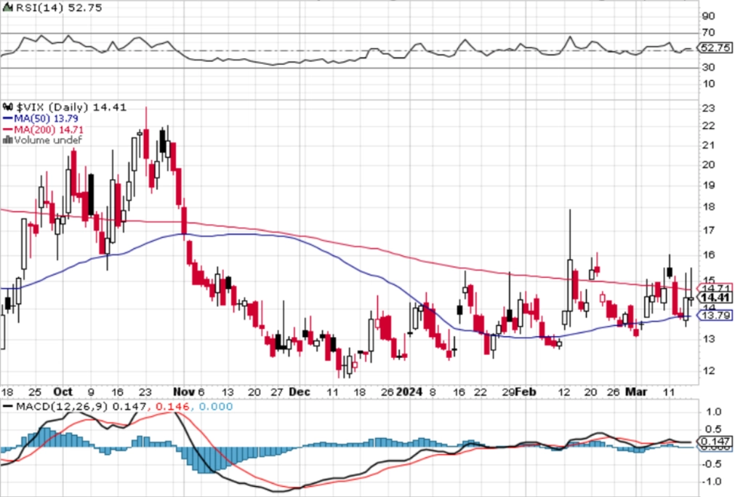Select the 14.71 MA(200) price tag
Image resolution: width=735 pixels, height=497 pixels.
click(x=715, y=287)
